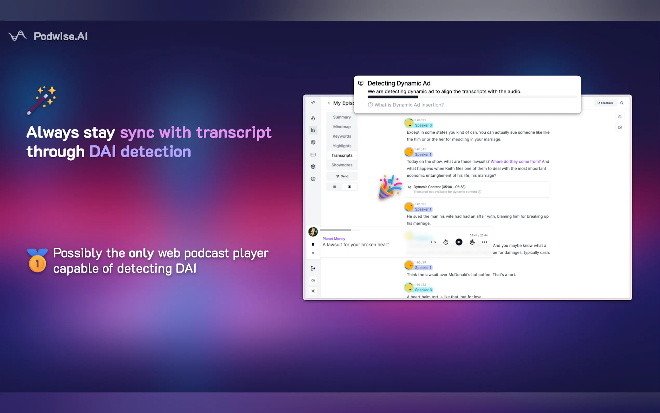Go back using My Episodes chevron
Viewport: 660px width, 413px height.
329,103
